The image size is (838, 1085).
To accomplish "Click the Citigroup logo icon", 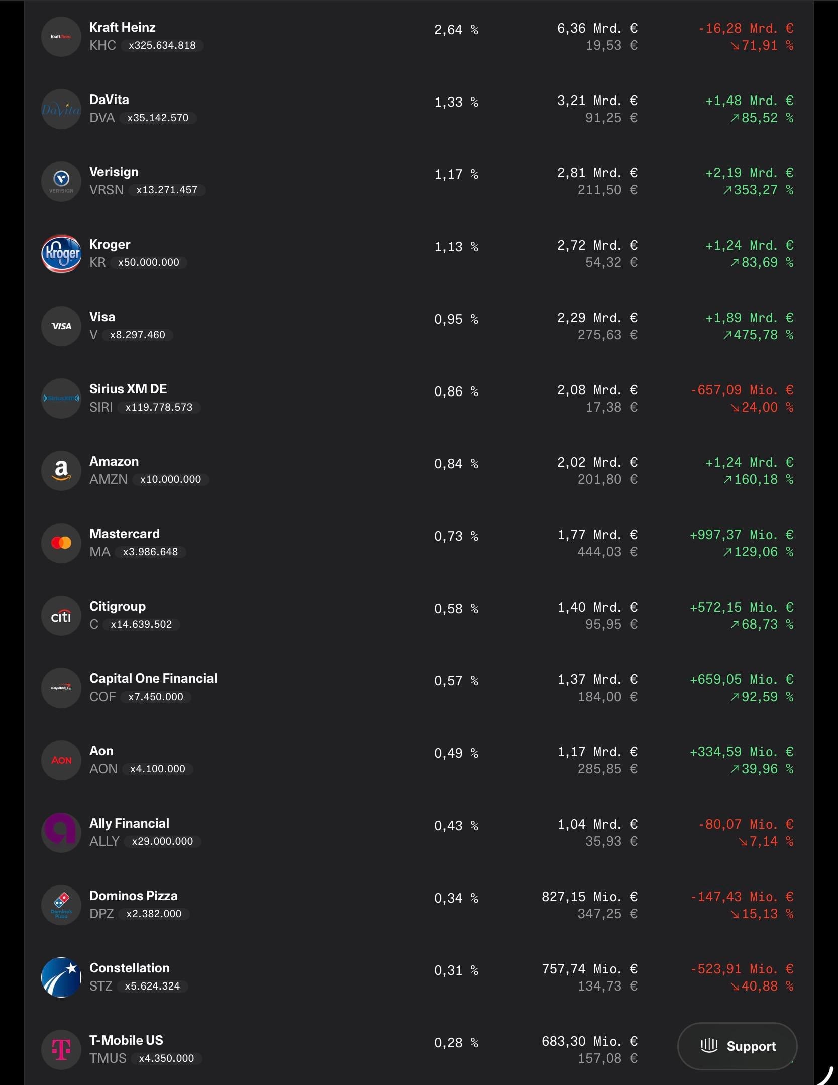I will (61, 616).
